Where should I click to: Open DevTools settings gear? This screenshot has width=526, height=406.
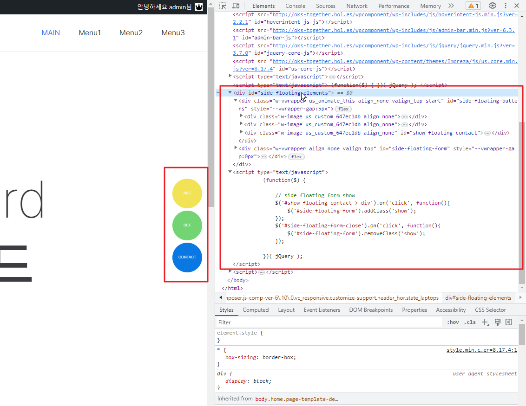[493, 6]
